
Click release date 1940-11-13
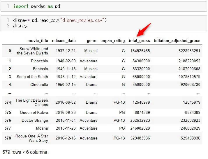[66, 69]
